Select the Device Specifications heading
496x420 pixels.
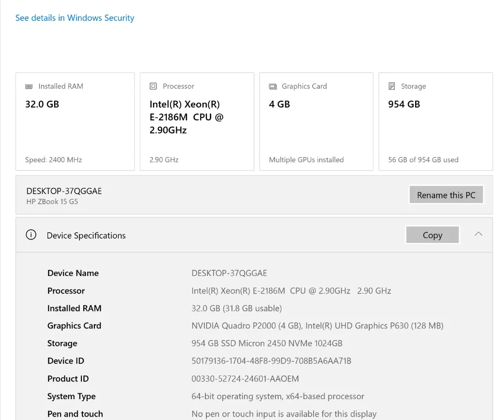pos(86,235)
